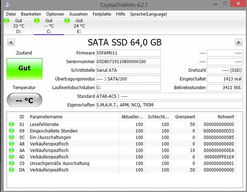Open the Festplatte menu

coord(102,14)
